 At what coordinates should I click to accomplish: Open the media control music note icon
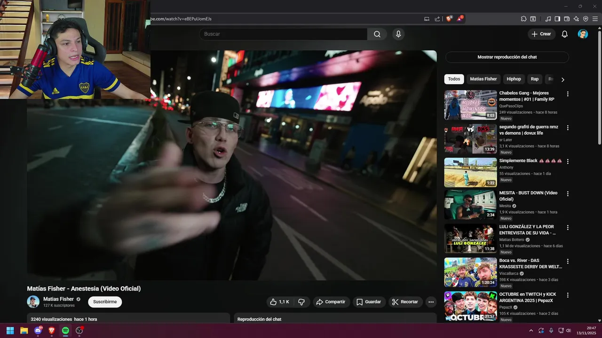coord(548,19)
